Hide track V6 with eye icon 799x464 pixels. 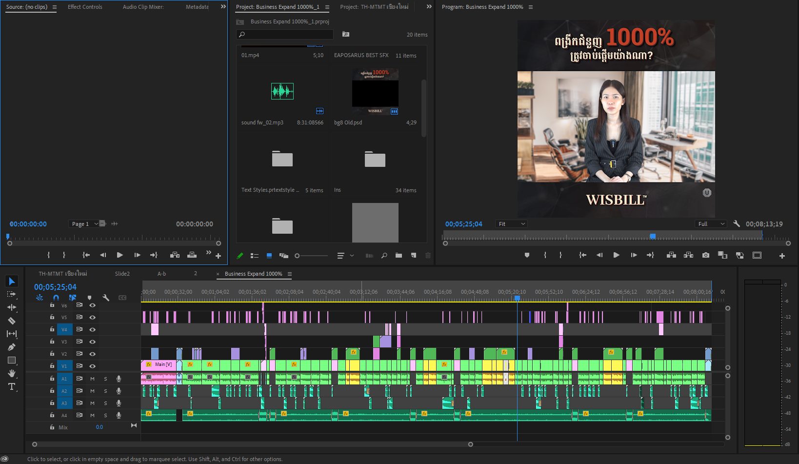pos(92,305)
